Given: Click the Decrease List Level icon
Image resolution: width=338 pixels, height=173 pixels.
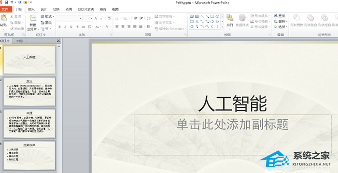Looking at the screenshot, I should (136, 18).
